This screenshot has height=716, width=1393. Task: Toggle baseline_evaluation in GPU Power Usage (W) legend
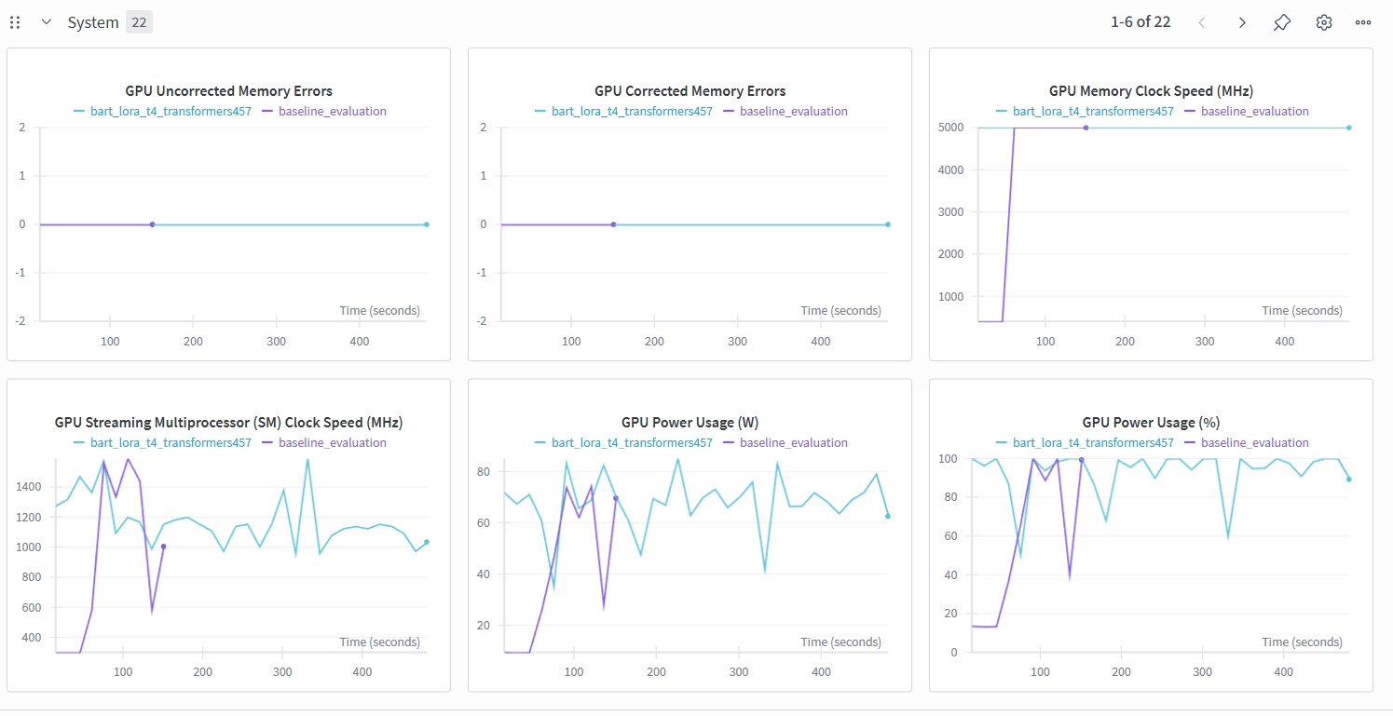[x=793, y=442]
